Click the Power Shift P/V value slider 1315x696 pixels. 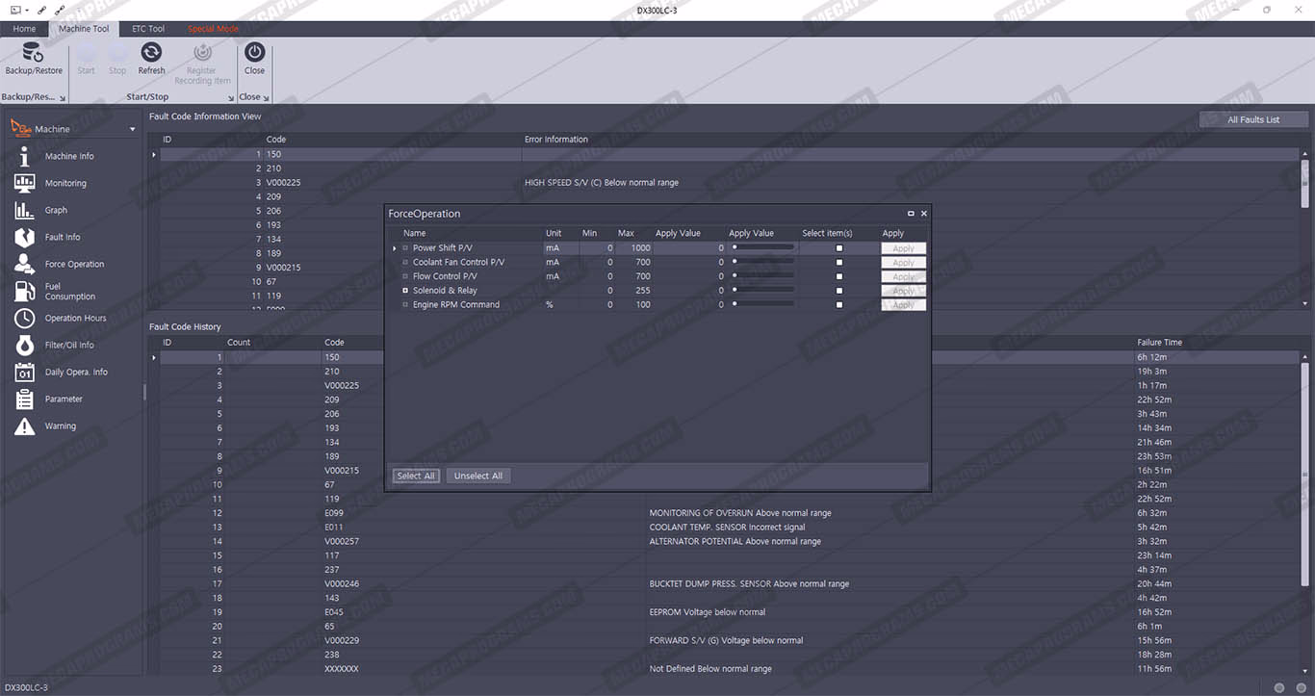[x=762, y=248]
